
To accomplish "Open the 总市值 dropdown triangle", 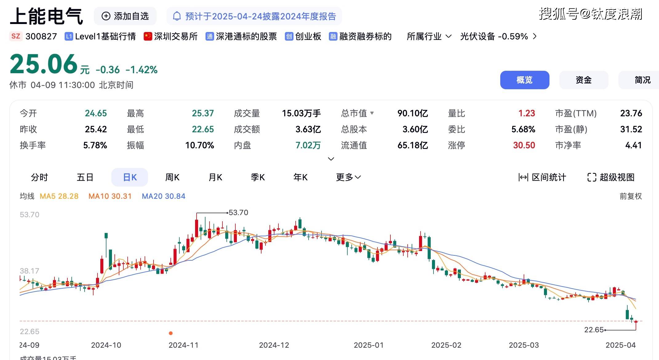I will coord(372,113).
